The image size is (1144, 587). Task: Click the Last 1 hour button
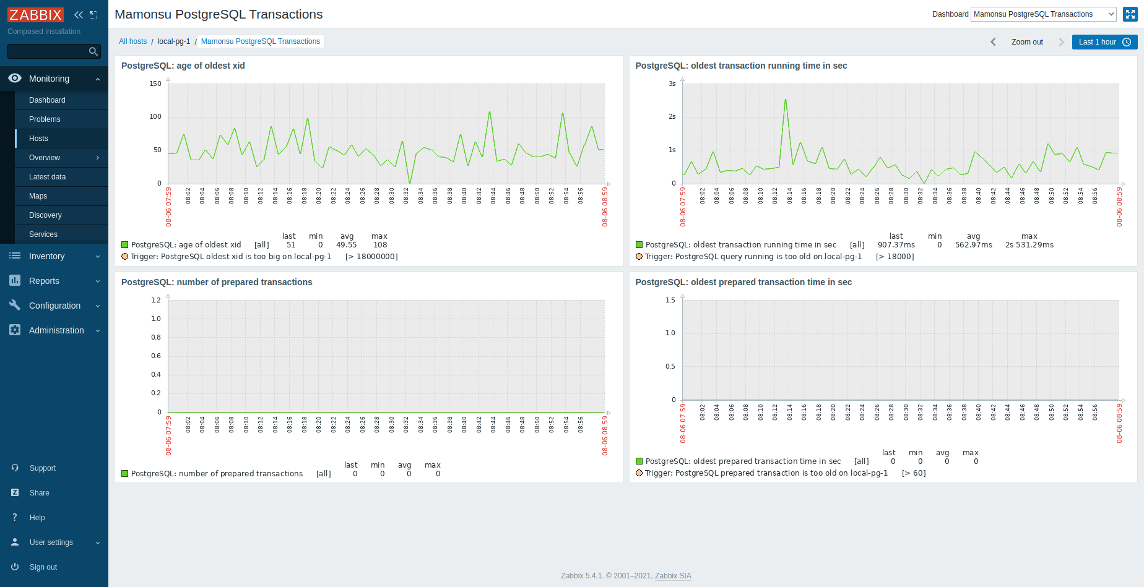click(x=1104, y=42)
